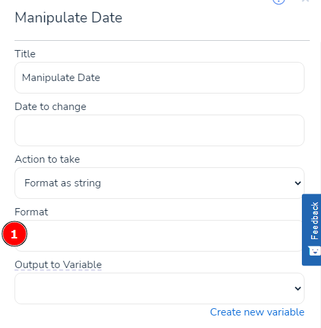The height and width of the screenshot is (328, 321).
Task: Click the Output to Variable chevron arrow
Action: tap(298, 288)
